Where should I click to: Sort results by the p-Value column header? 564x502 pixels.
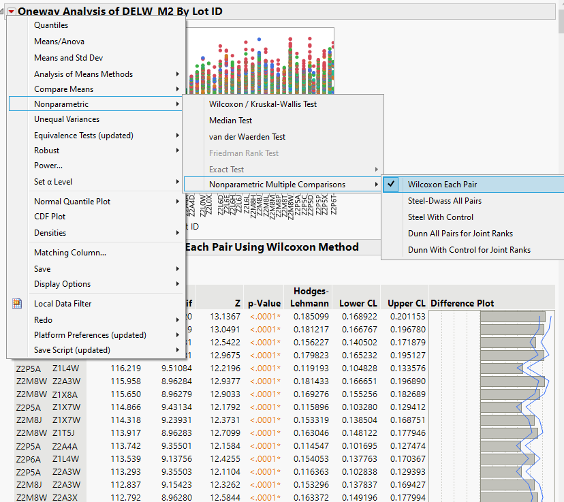(x=264, y=303)
